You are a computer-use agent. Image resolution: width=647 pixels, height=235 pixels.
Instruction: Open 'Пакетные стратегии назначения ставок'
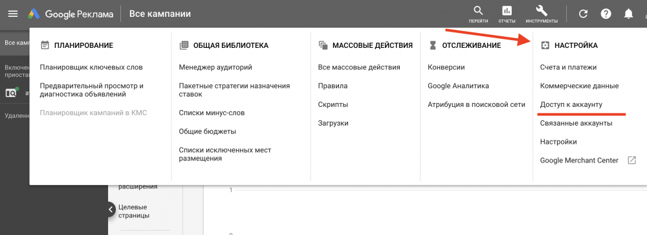pos(234,90)
